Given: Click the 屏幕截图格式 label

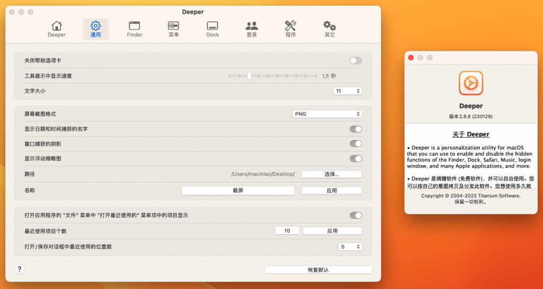Looking at the screenshot, I should [40, 114].
